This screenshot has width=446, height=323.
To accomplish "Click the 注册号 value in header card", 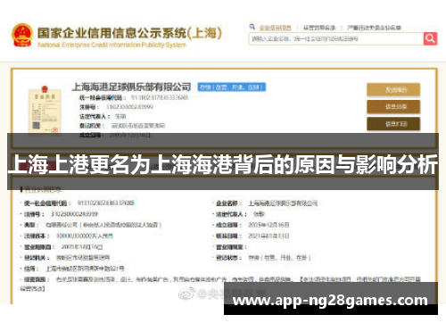I will coord(129,107).
